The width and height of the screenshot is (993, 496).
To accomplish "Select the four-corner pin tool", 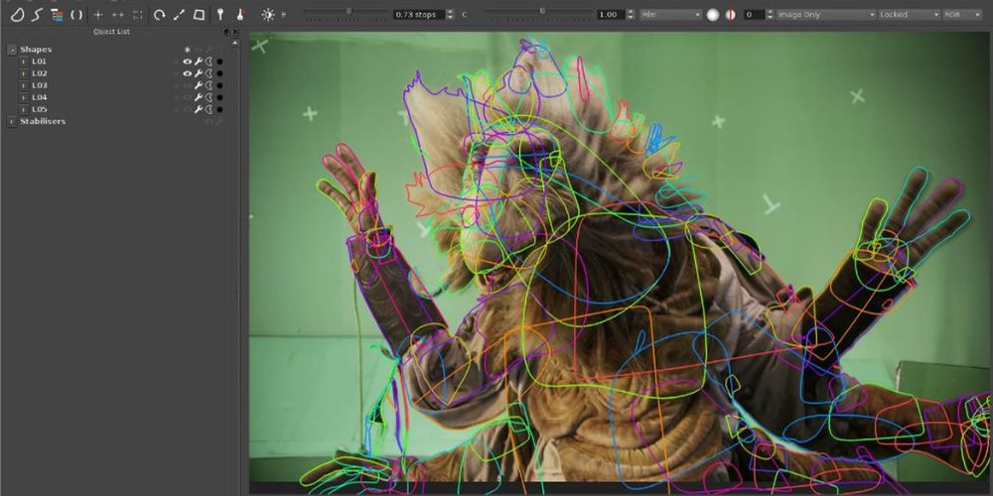I will pos(200,15).
